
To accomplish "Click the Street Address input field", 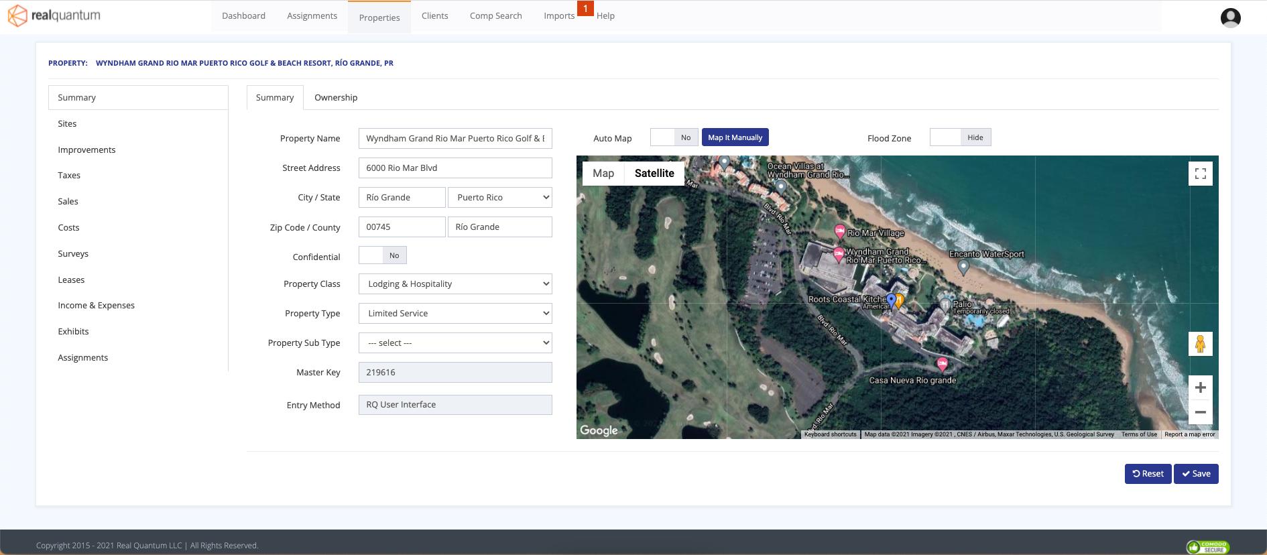I will click(455, 168).
